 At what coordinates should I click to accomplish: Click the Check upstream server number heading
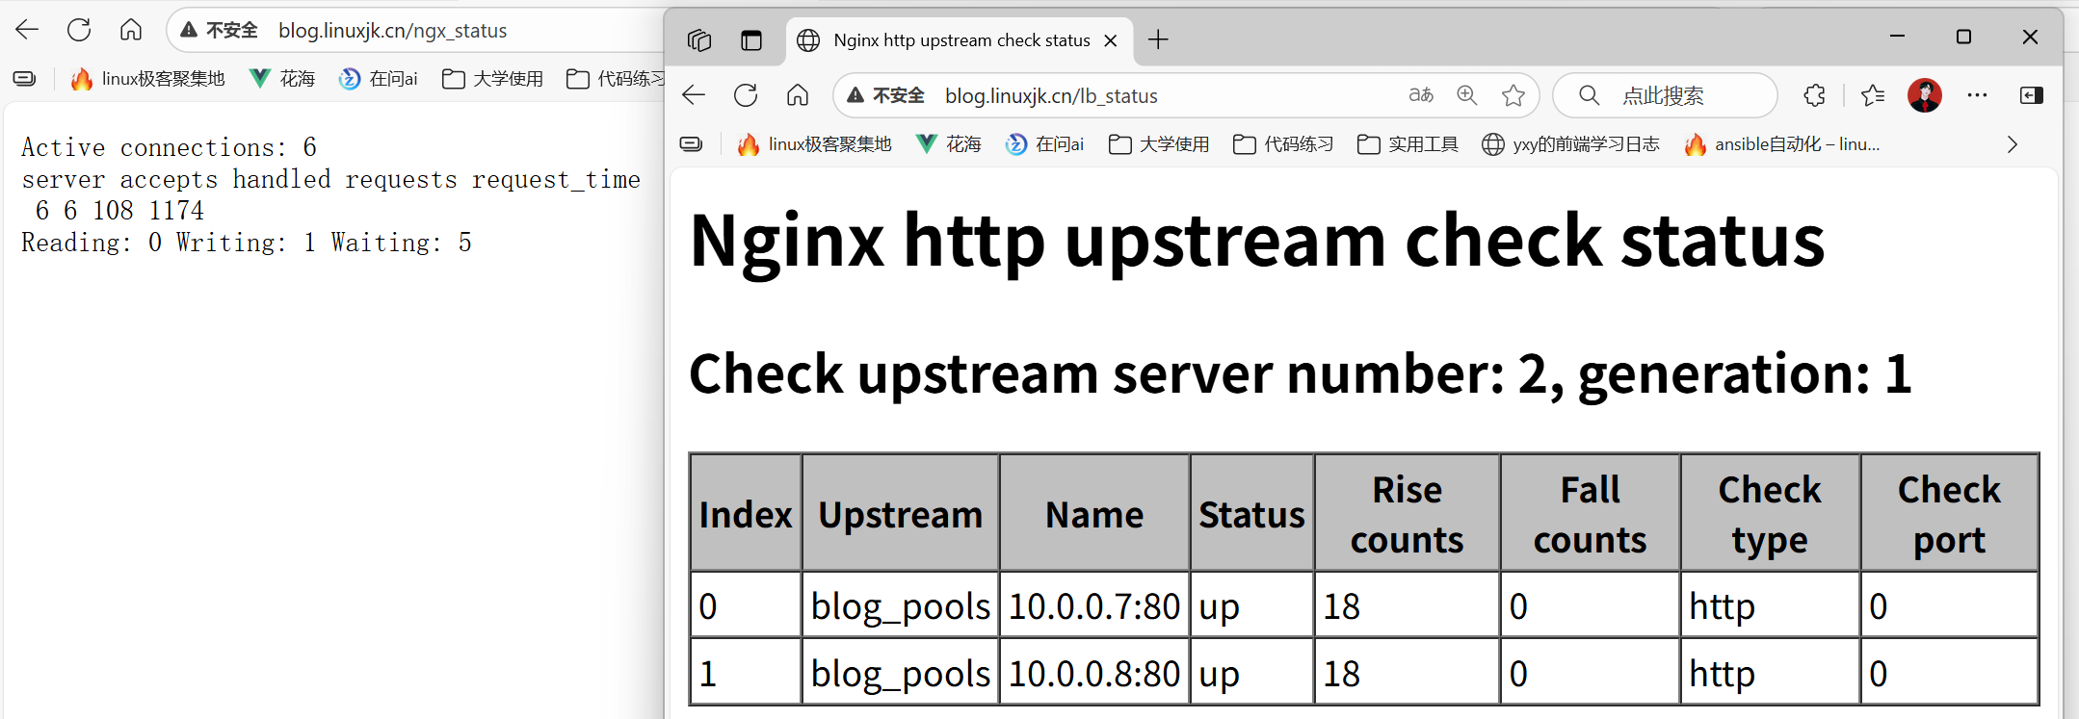coord(1301,373)
